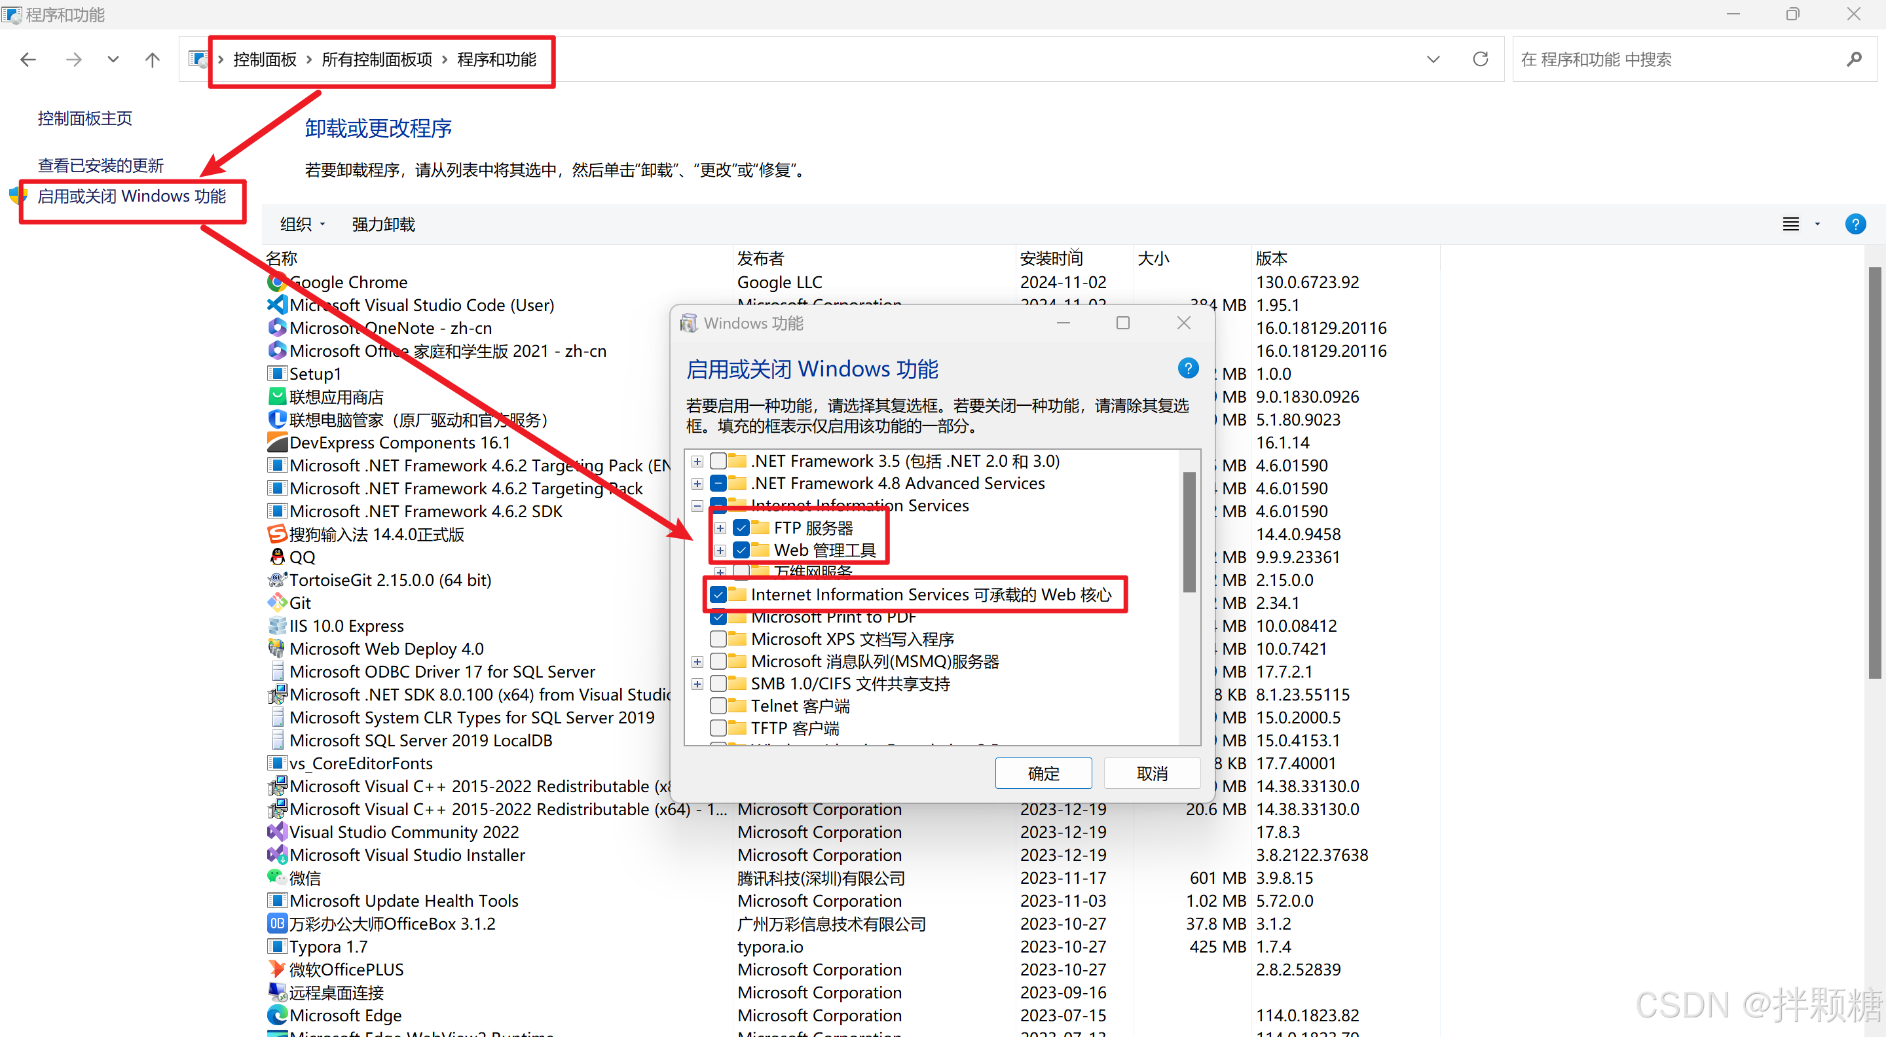The image size is (1886, 1037).
Task: Click the QQ penguin icon
Action: 277,557
